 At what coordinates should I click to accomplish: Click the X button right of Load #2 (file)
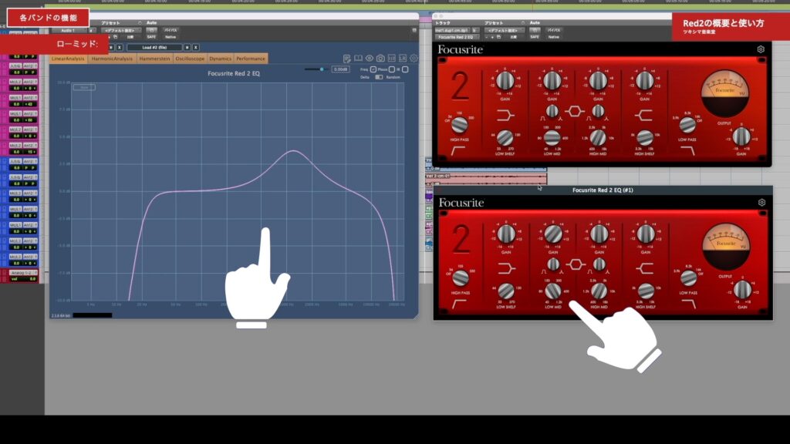pyautogui.click(x=196, y=47)
